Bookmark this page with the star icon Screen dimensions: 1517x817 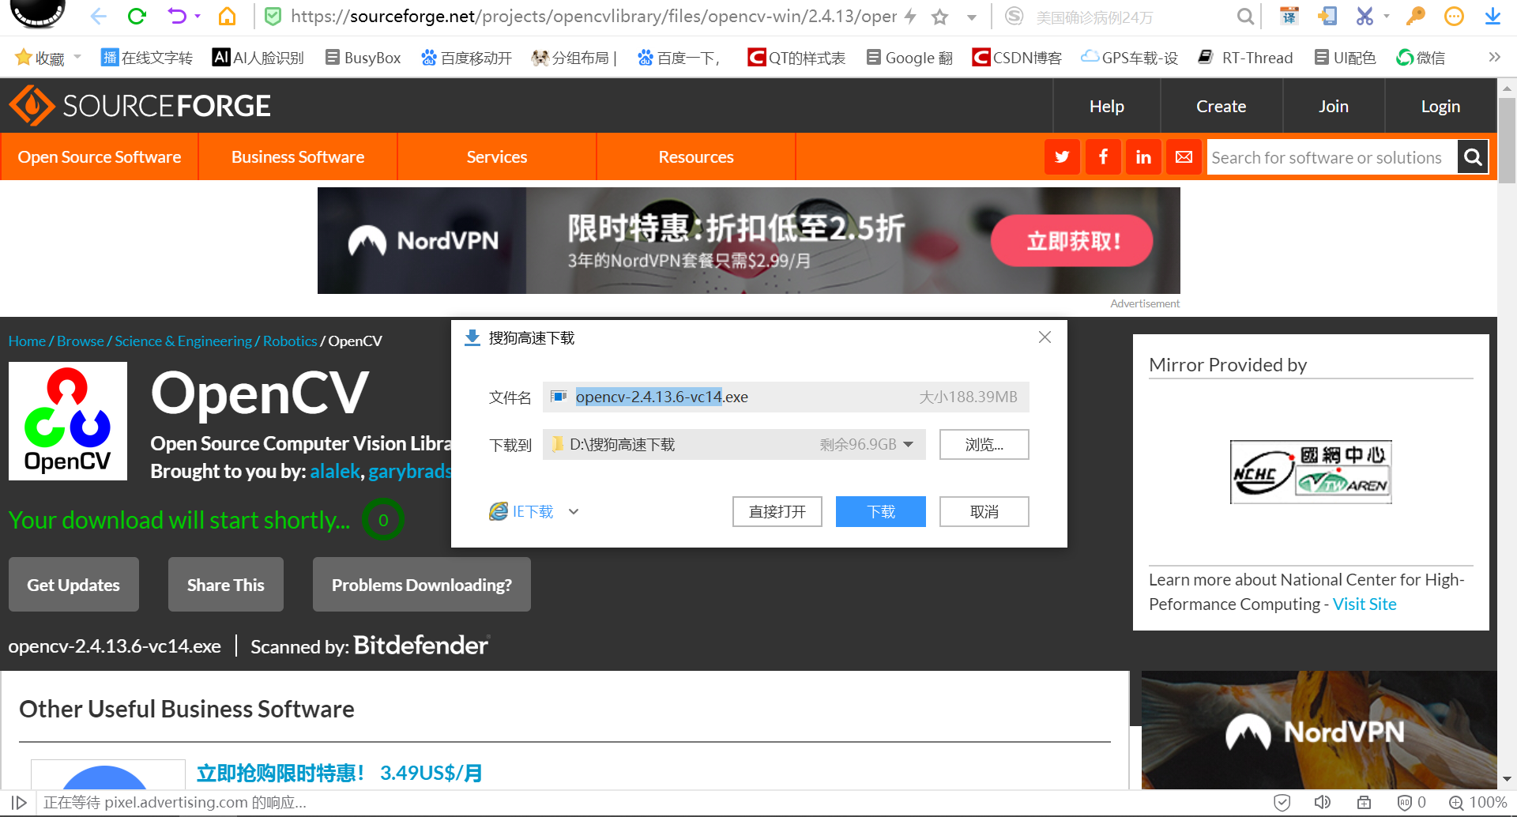pos(939,17)
